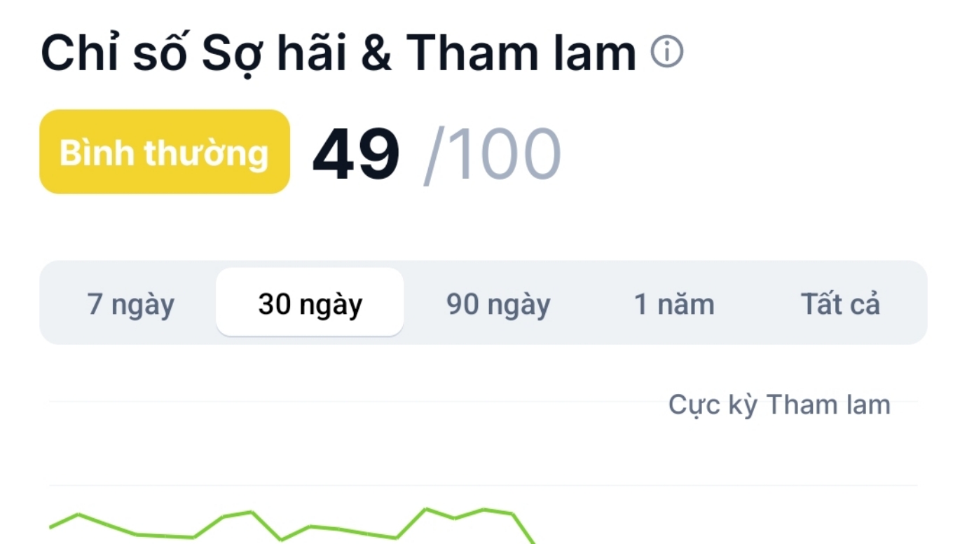967x544 pixels.
Task: Click the index score '49'
Action: (x=356, y=154)
